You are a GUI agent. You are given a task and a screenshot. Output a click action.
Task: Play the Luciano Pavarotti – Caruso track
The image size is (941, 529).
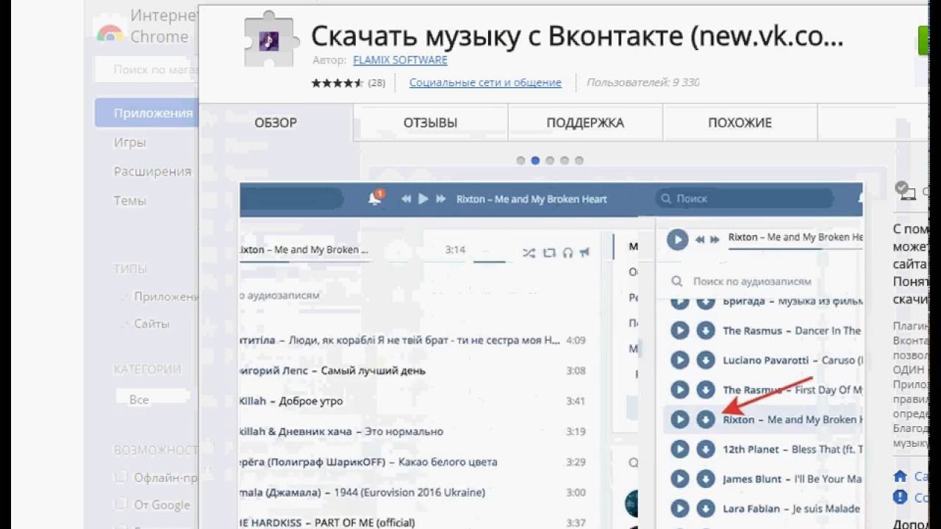680,360
